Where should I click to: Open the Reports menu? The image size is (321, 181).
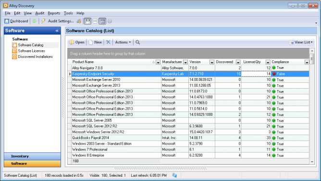tap(54, 13)
